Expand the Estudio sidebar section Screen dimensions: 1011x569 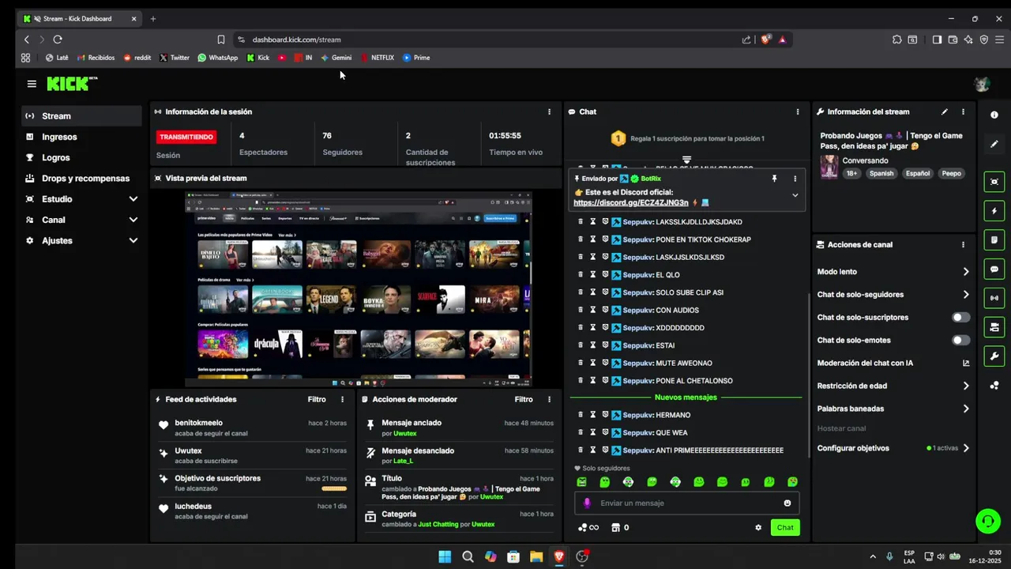point(133,199)
